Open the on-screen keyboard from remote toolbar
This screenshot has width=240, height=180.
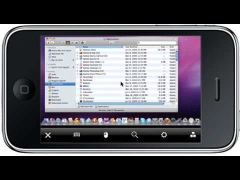[76, 134]
